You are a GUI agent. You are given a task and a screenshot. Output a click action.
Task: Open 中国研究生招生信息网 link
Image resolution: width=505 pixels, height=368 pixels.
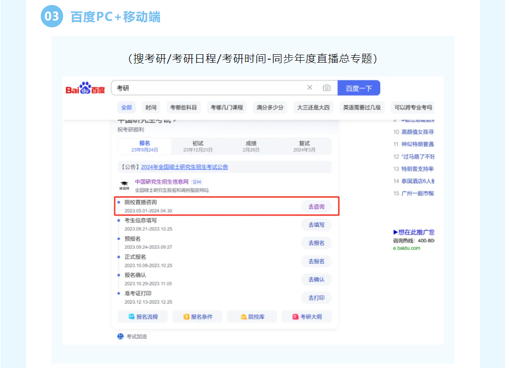coord(162,182)
